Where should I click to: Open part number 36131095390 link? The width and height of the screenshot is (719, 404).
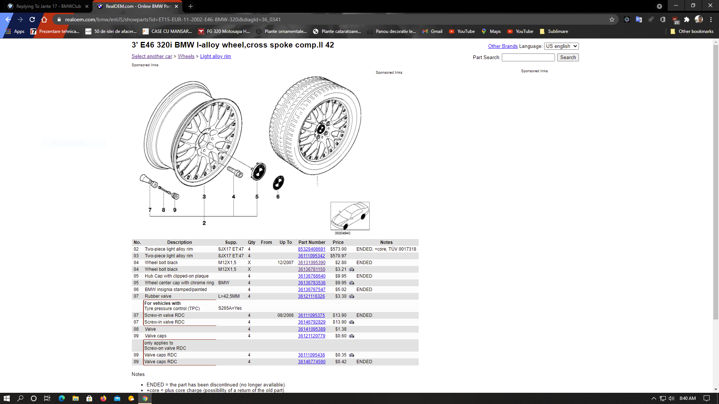coord(312,263)
